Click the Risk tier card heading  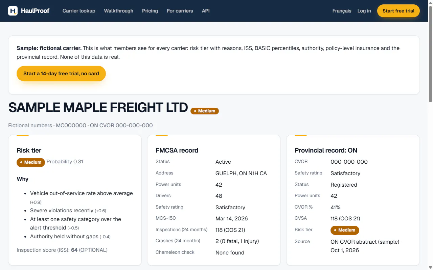pyautogui.click(x=29, y=151)
